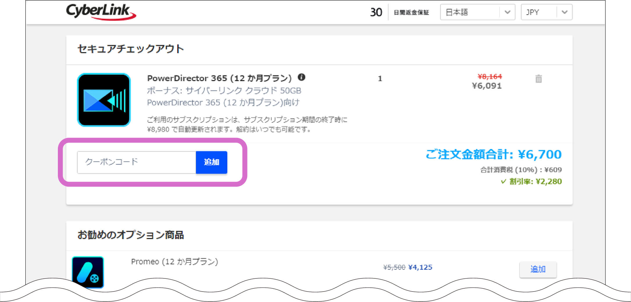Screen dimensions: 631x302
Task: Click the PowerDirector 365 product icon
Action: [104, 100]
